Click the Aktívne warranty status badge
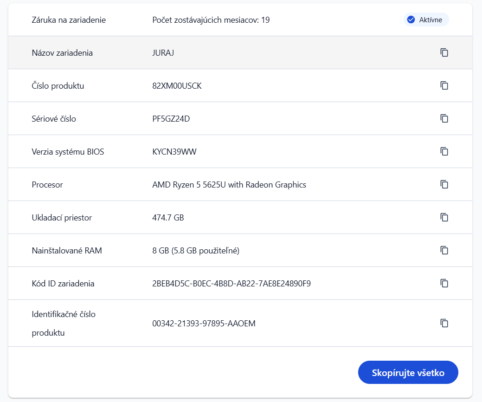This screenshot has width=482, height=402. pos(426,19)
